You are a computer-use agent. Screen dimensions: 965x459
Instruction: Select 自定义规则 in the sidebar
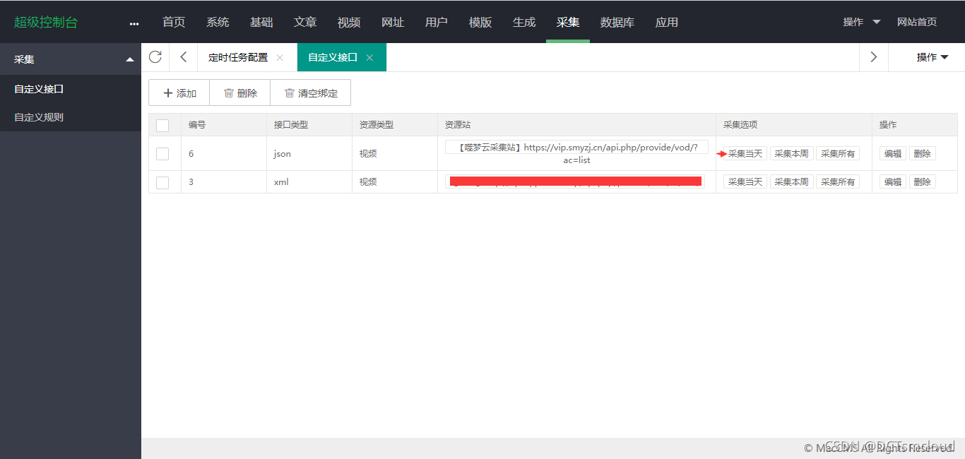tap(71, 117)
